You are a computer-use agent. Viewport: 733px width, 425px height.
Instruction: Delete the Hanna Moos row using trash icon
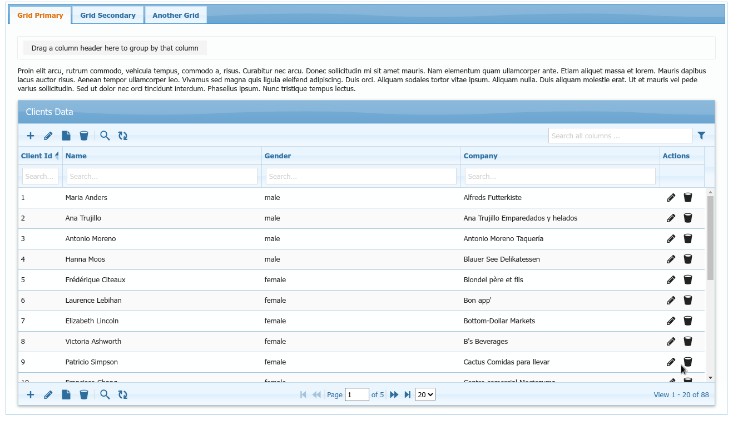pos(688,259)
